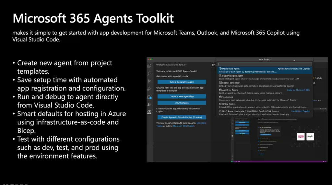The height and width of the screenshot is (185, 332).
Task: Click the 'Use GitHub Copilot' label
Action: point(300,111)
